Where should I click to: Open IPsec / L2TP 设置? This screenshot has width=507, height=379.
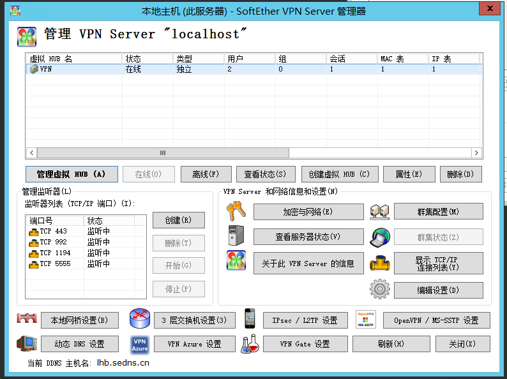(x=306, y=320)
